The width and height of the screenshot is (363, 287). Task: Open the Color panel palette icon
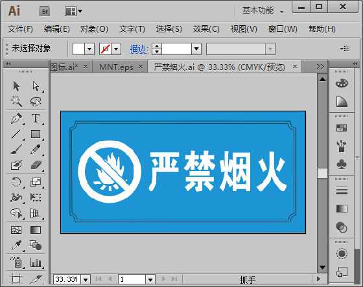coord(342,84)
